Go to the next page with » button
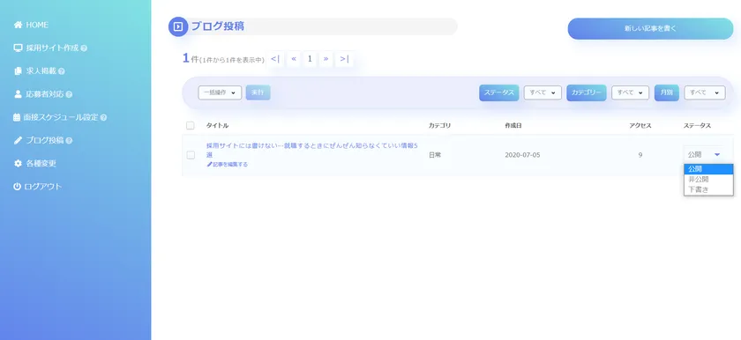The height and width of the screenshot is (340, 741). pos(326,59)
